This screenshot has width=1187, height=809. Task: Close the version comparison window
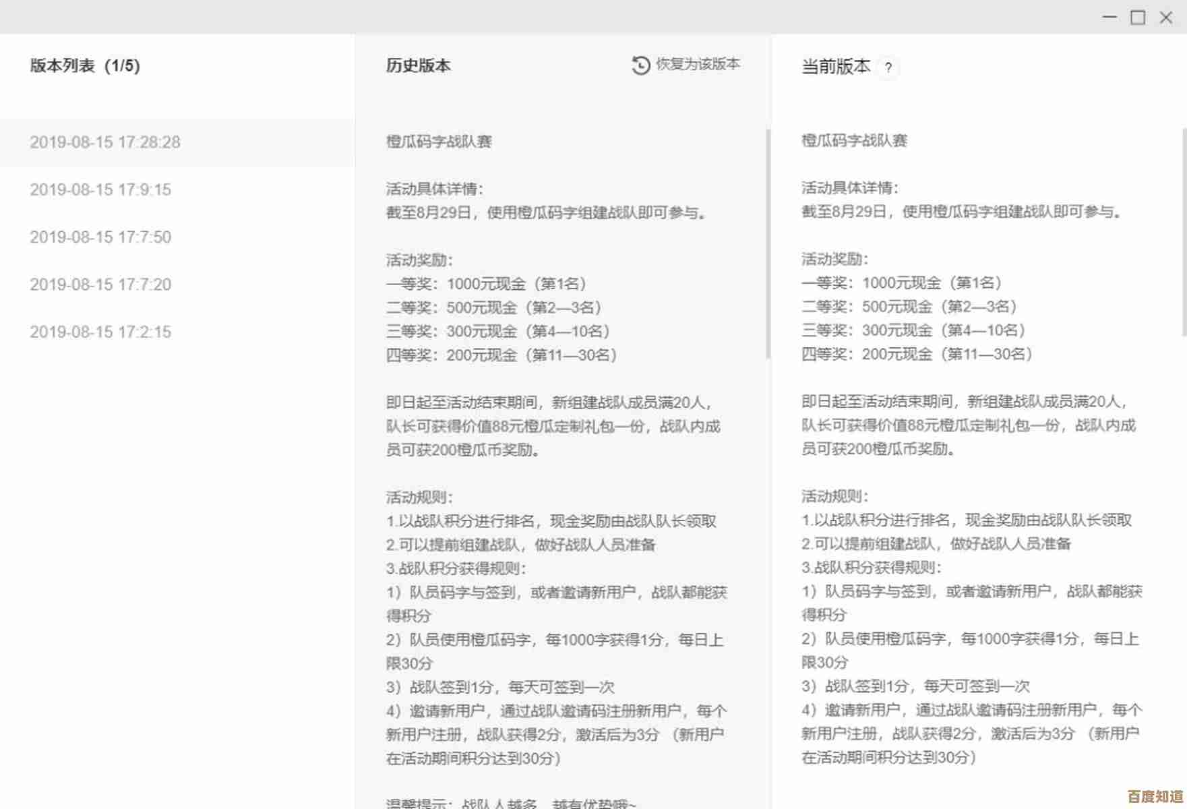1166,18
